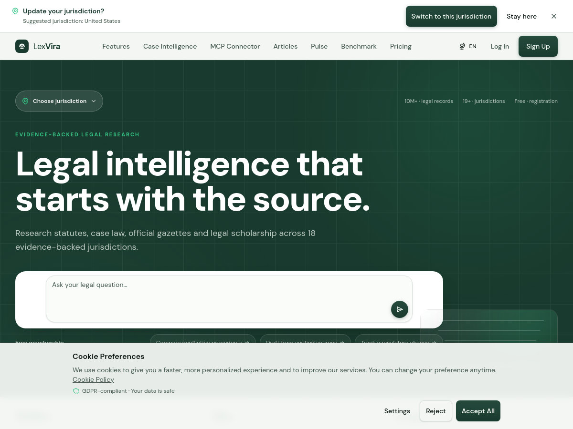Click the Sign Up button

coord(538,46)
